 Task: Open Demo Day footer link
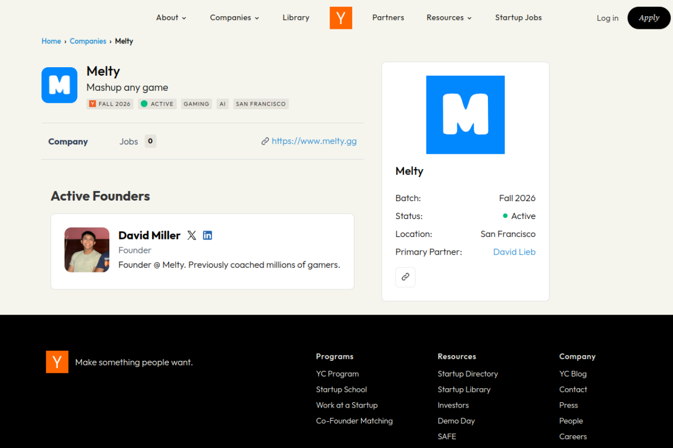pos(456,421)
